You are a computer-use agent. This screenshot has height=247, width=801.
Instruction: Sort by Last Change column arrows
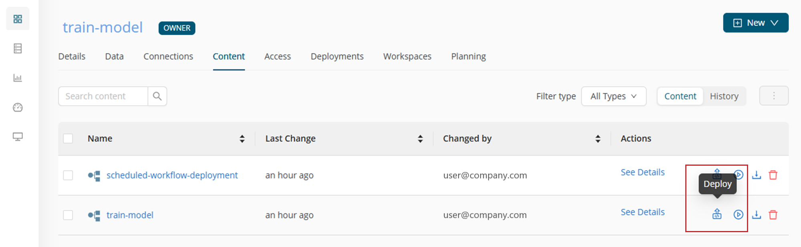click(420, 139)
